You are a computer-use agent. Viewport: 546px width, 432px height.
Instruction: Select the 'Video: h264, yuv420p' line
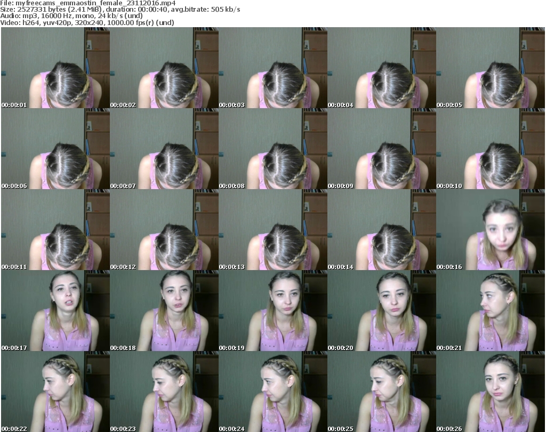(87, 22)
